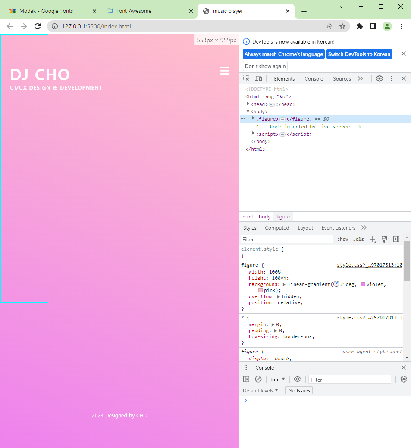411x448 pixels.
Task: Open the Extensions puzzle icon
Action: (x=360, y=26)
